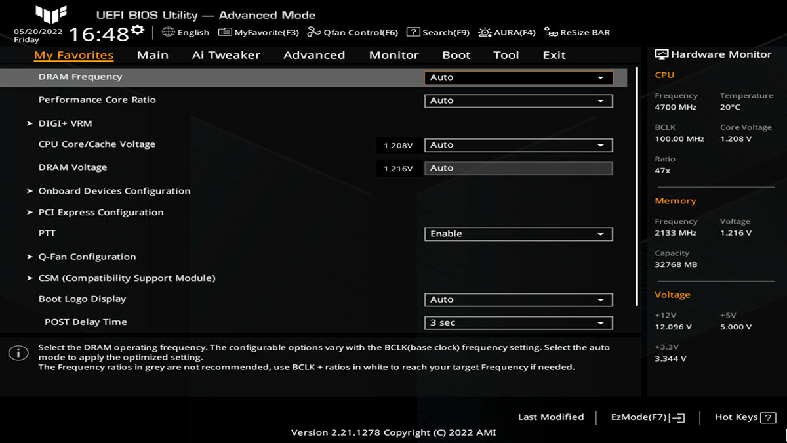787x443 pixels.
Task: Select the DRAM Voltage label
Action: (x=73, y=167)
